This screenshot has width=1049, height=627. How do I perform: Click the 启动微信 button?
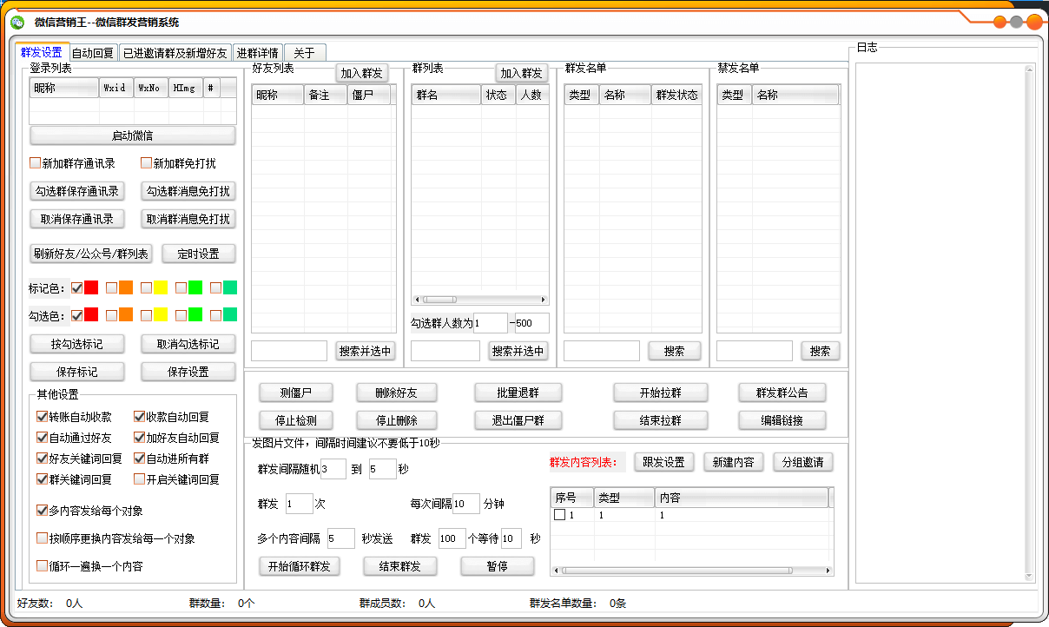click(x=133, y=135)
